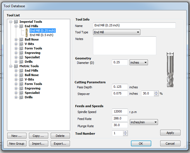Expand the Metric End Mills node
The image size is (190, 153).
16,71
